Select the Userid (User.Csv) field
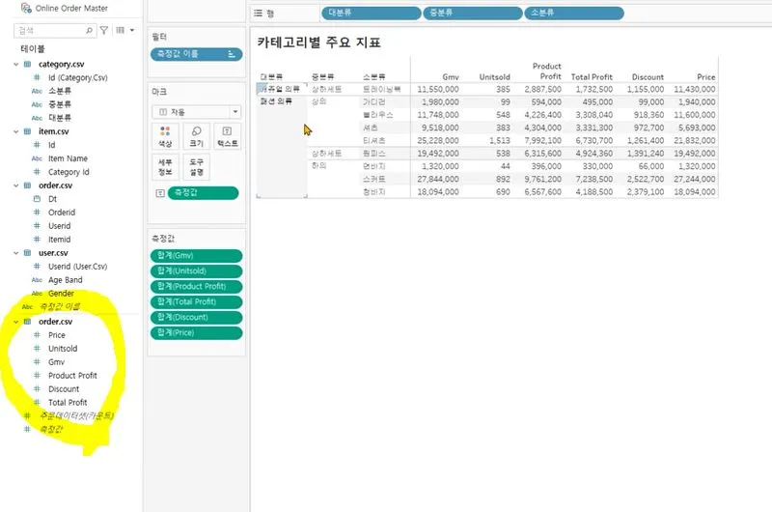772x512 pixels. (78, 266)
